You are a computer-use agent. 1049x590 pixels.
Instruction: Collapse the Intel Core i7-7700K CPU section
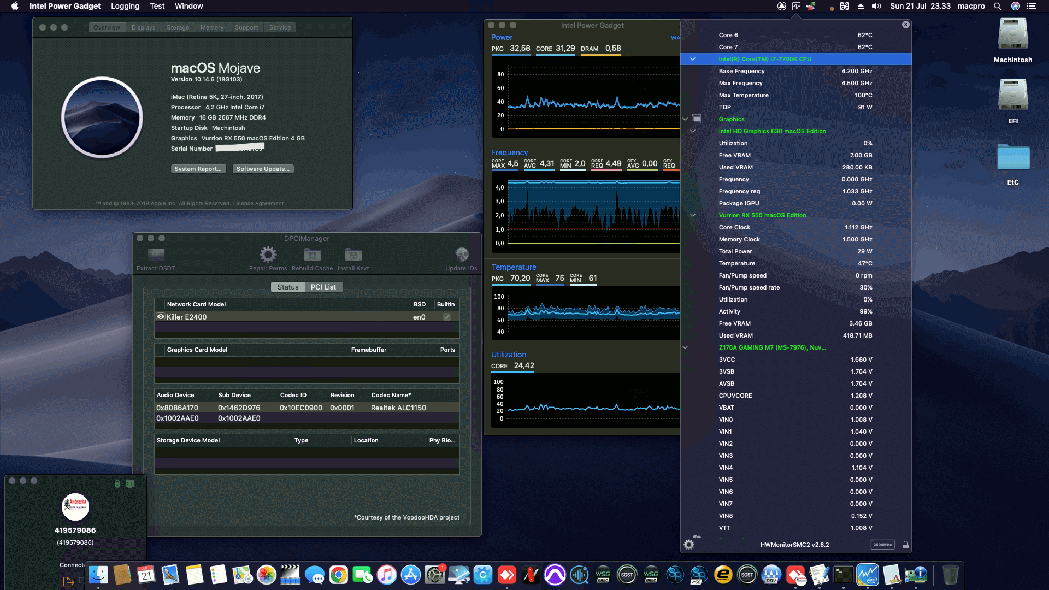click(692, 58)
